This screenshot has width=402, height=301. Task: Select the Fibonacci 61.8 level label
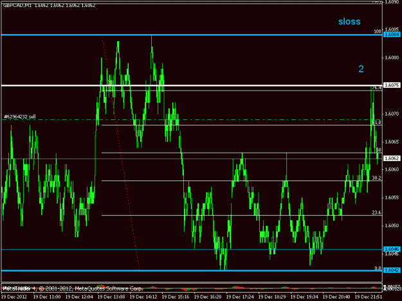376,123
